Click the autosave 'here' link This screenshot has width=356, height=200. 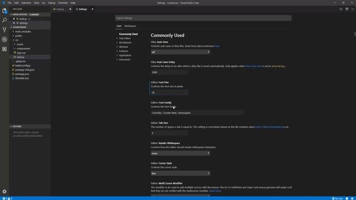pos(216,46)
